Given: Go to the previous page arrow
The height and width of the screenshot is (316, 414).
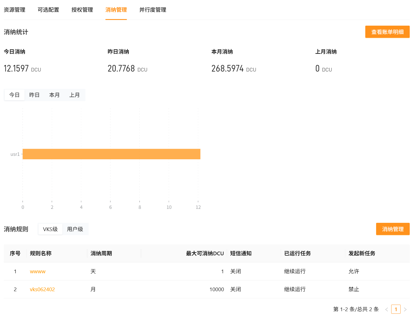Looking at the screenshot, I should pyautogui.click(x=387, y=309).
